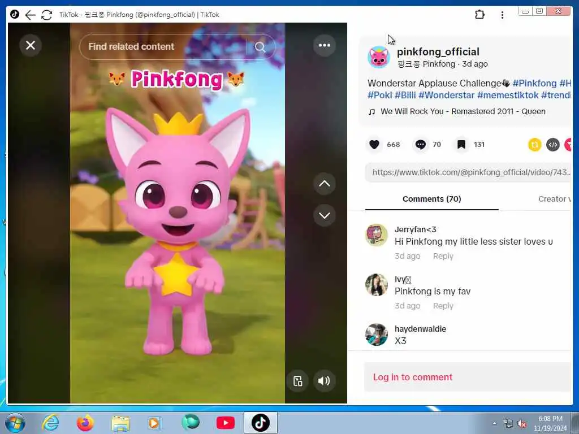Open the green globe taskbar app
Screen dimensions: 579x434
(191, 422)
